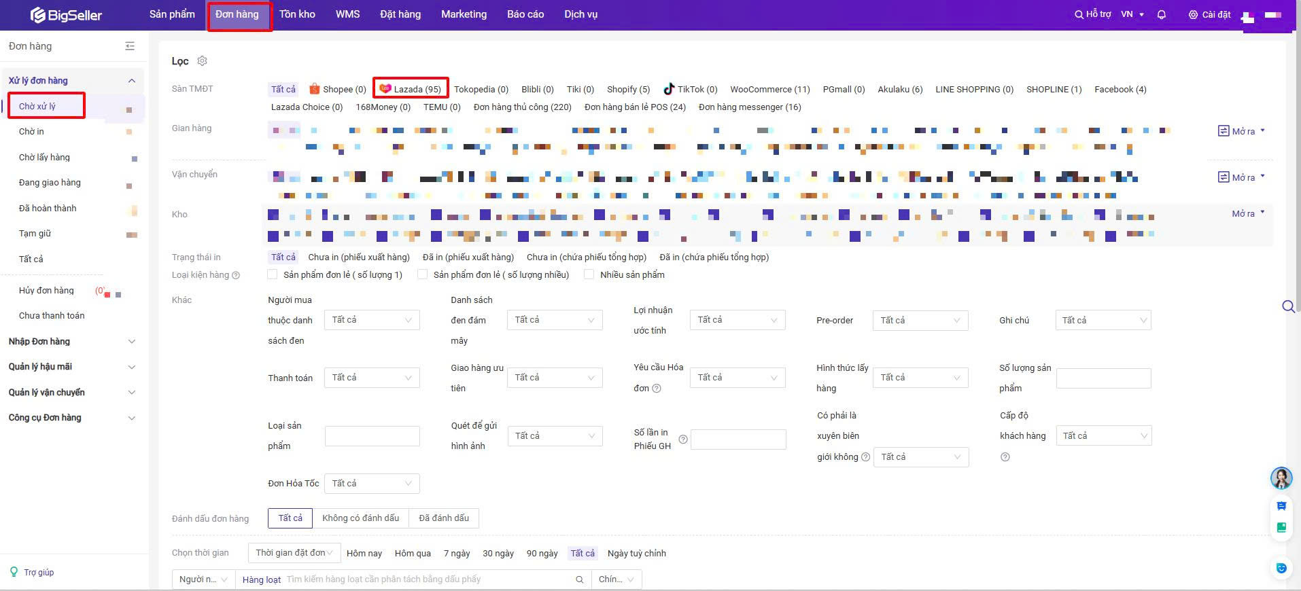Screen dimensions: 1301x591
Task: Click the Số lượng sản phẩm input field
Action: [1103, 378]
